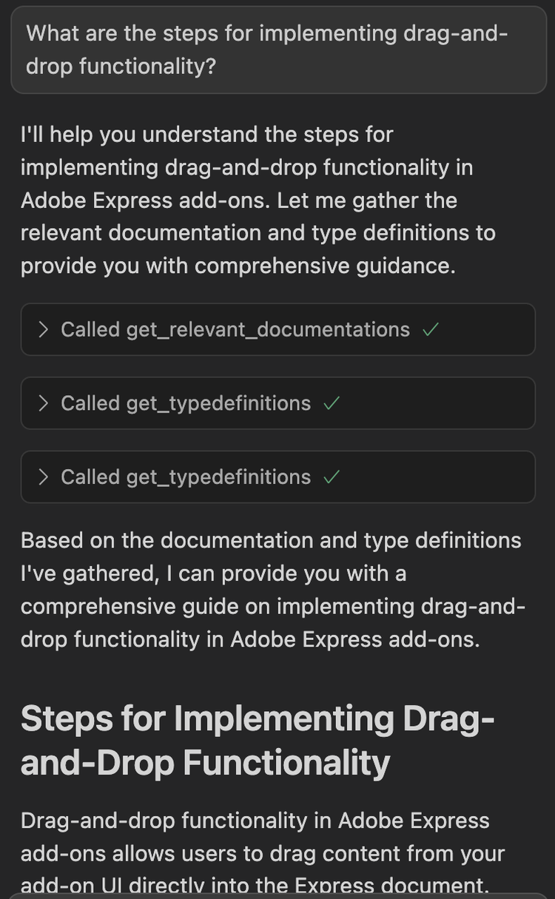Select the first "Called get_typedefinitions" label
The width and height of the screenshot is (555, 899).
[x=186, y=403]
